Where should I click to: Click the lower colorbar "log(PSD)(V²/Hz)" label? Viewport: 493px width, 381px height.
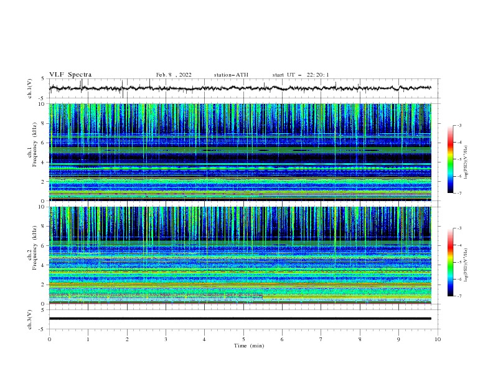tap(466, 265)
